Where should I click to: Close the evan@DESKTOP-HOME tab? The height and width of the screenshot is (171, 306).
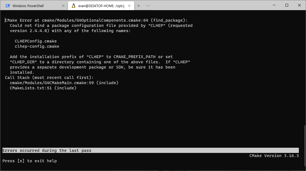pyautogui.click(x=129, y=6)
